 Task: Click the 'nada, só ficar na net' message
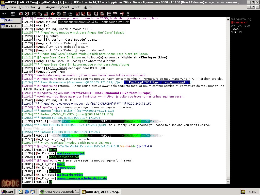(x=64, y=157)
